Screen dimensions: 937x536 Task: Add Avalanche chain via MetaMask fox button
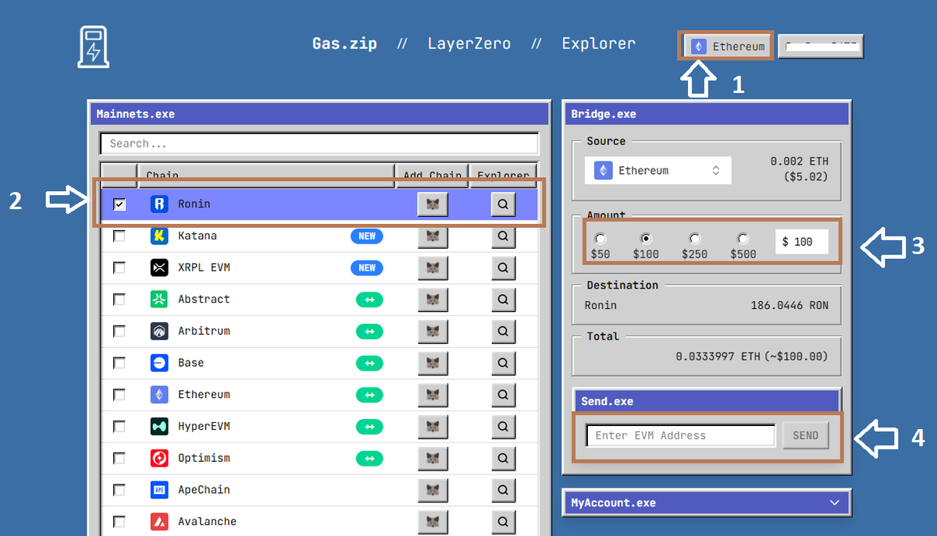(433, 521)
